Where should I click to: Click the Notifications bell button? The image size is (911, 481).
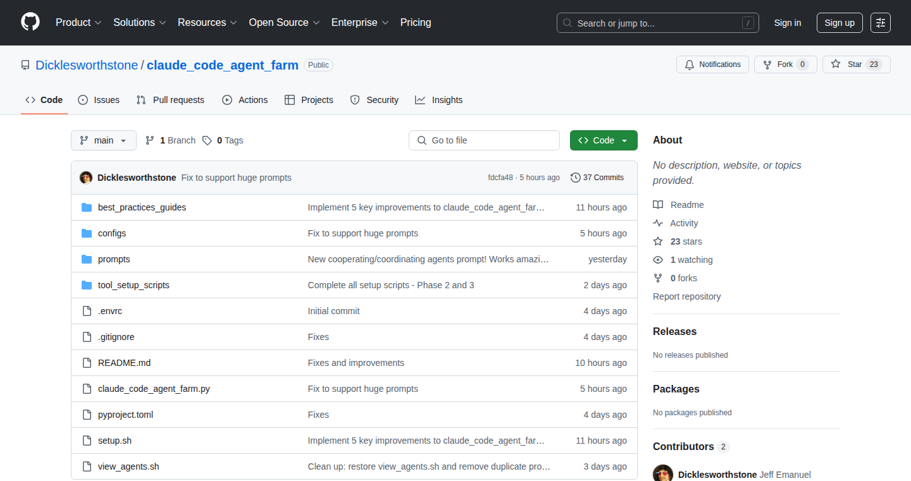coord(713,64)
